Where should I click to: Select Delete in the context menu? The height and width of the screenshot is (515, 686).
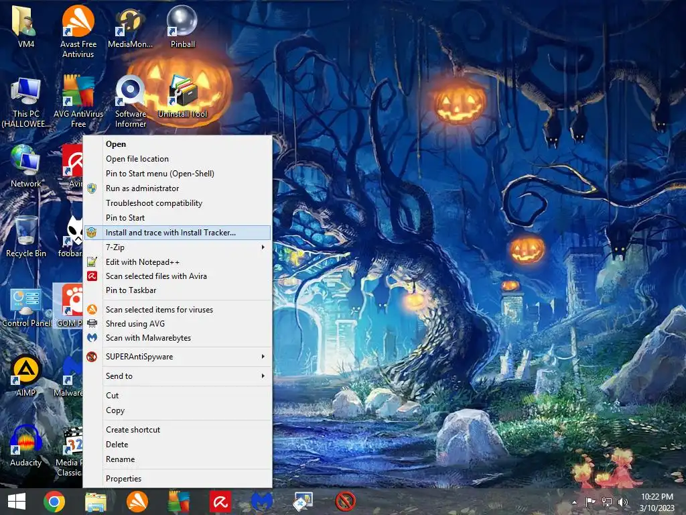pyautogui.click(x=177, y=445)
